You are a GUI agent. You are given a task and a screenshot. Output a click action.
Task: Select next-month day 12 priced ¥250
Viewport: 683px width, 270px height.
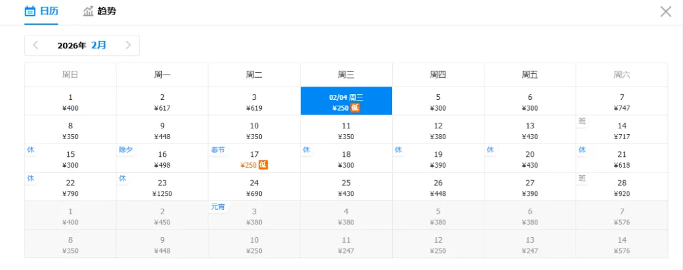pos(438,244)
